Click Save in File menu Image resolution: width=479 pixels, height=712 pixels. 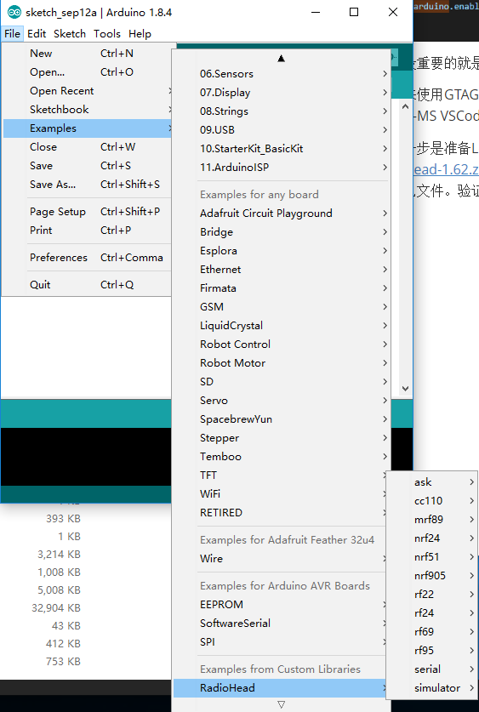[87, 165]
